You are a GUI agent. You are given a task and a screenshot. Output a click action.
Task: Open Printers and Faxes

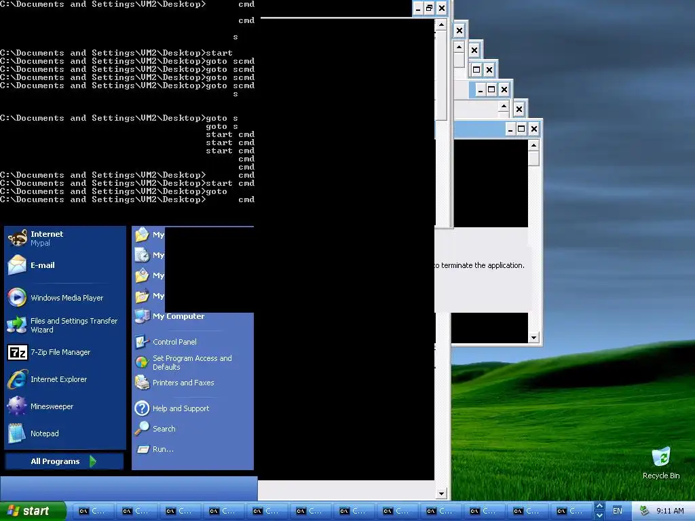(193, 383)
